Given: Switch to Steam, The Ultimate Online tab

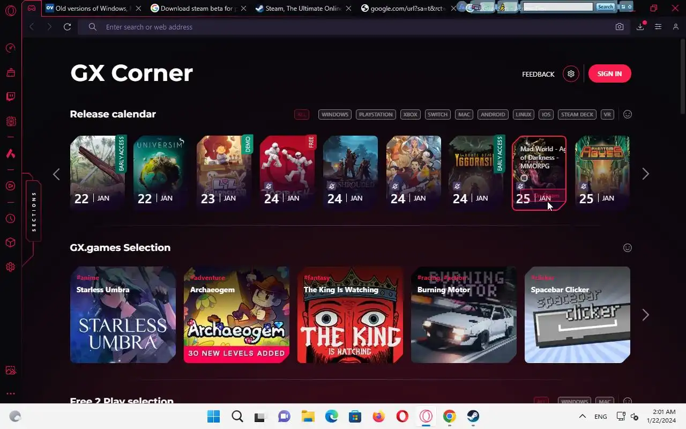Looking at the screenshot, I should pos(303,8).
